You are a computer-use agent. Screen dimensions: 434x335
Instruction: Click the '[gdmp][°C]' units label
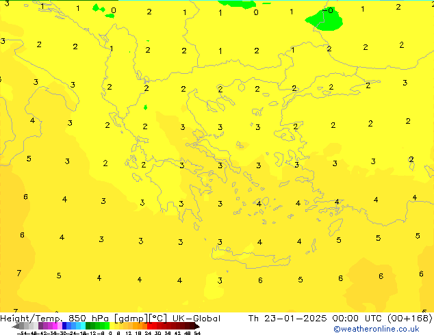[140, 319]
